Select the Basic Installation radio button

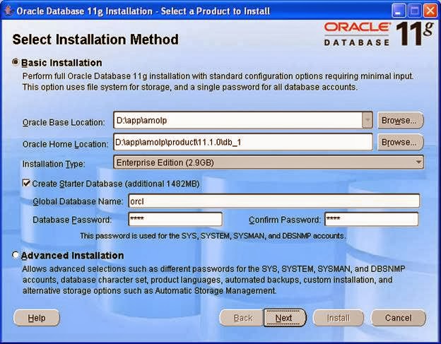[x=16, y=62]
